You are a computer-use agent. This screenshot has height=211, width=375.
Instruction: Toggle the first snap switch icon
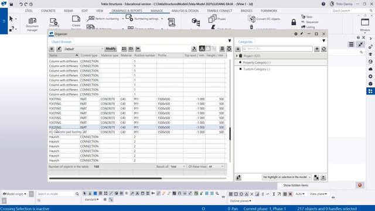point(230,194)
